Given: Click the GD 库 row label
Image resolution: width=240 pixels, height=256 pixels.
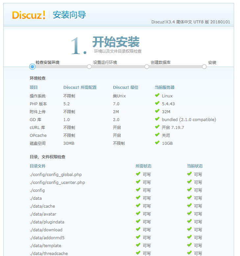Looking at the screenshot, I should tap(36, 120).
